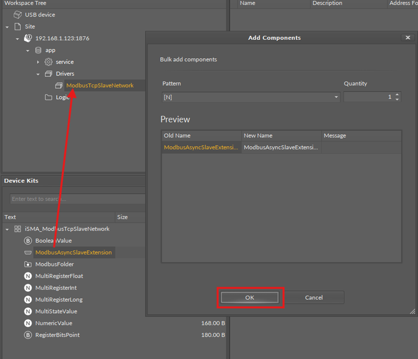The image size is (418, 359).
Task: Select the MultiRegisterInt label
Action: [x=56, y=288]
